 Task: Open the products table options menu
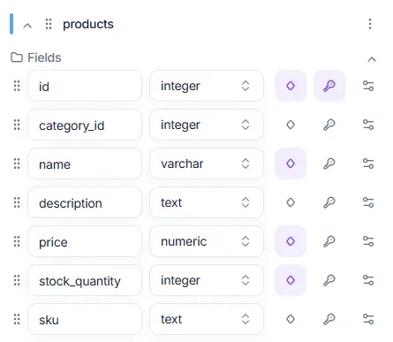[370, 24]
